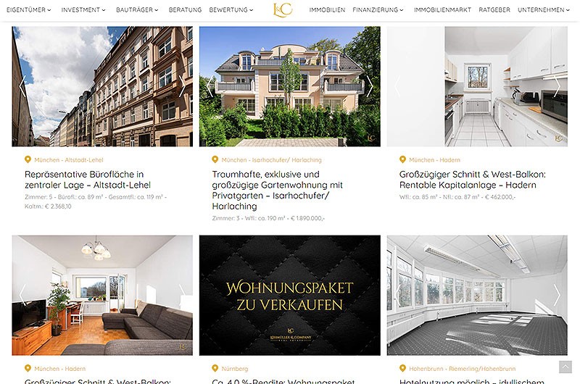Click location pin beside München - Altstadt-Lehel
The height and width of the screenshot is (384, 580).
[x=28, y=159]
